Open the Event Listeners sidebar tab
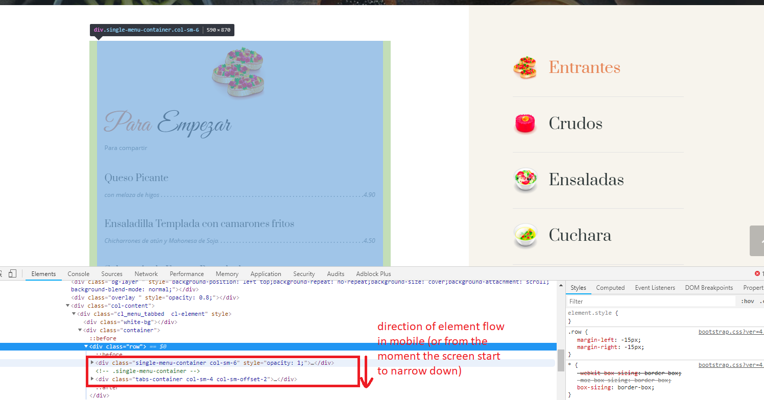 (655, 288)
